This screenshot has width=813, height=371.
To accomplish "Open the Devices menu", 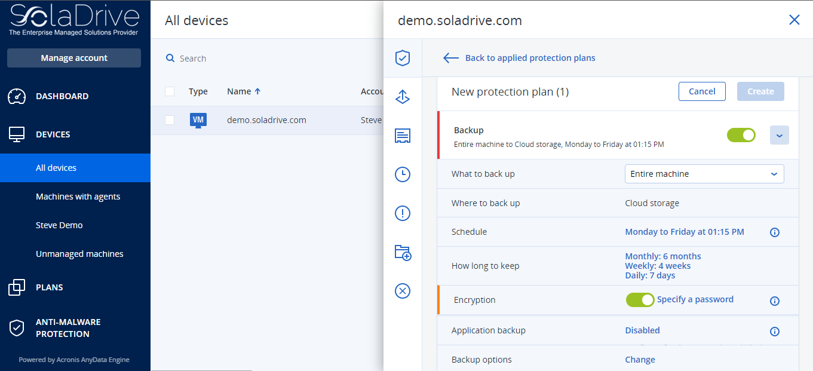I will [x=53, y=134].
